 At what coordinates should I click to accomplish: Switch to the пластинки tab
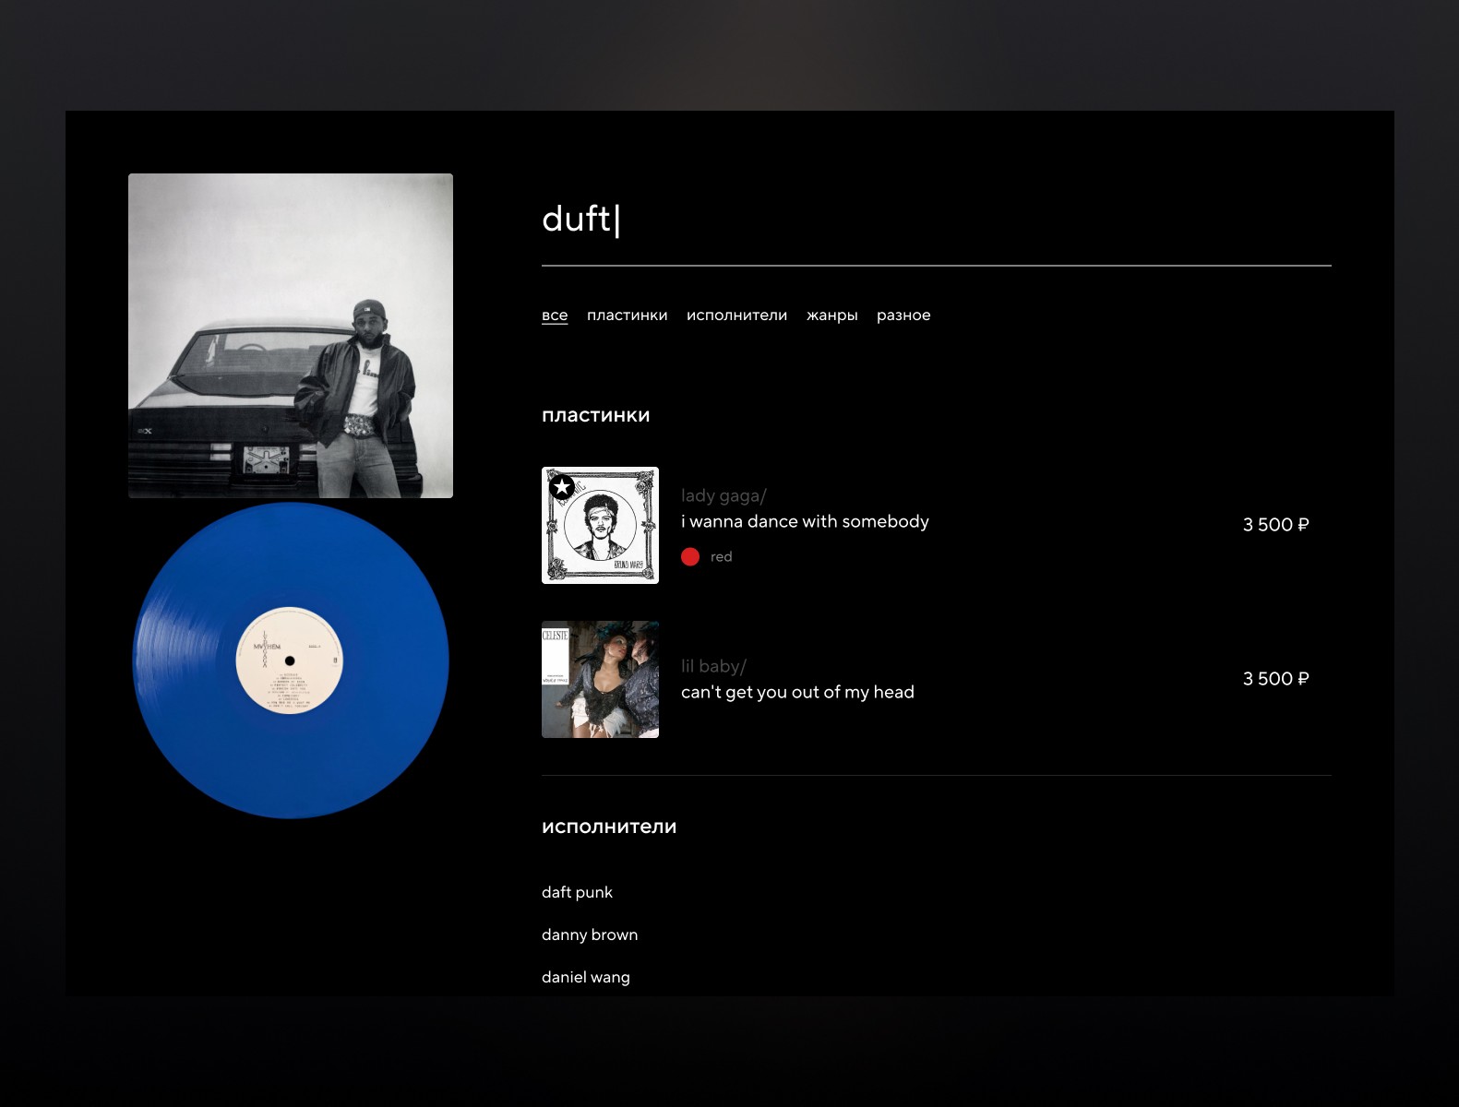point(628,315)
